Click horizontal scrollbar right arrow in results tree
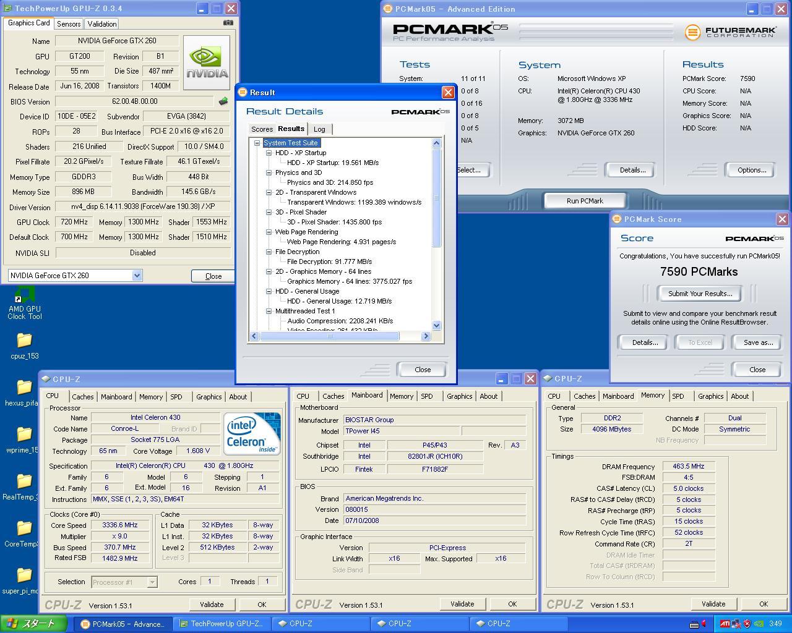792x633 pixels. click(426, 336)
